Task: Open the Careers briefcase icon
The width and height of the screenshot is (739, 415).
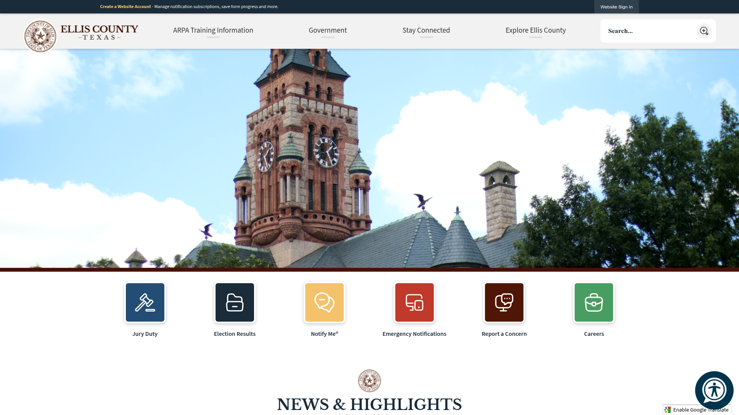Action: [x=594, y=302]
